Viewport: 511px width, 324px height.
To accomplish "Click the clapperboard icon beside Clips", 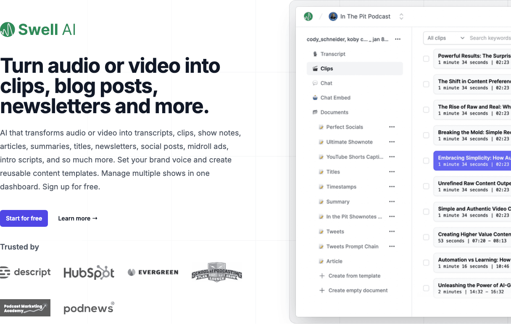I will click(315, 69).
